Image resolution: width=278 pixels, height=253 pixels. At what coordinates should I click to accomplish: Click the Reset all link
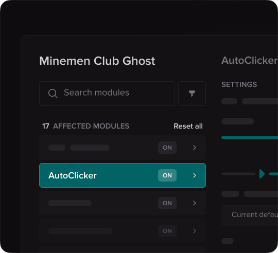(188, 126)
